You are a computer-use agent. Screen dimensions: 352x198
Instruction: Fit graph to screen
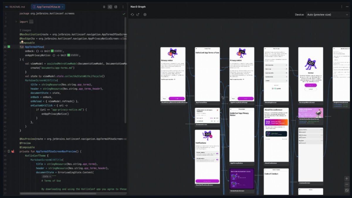(347, 190)
